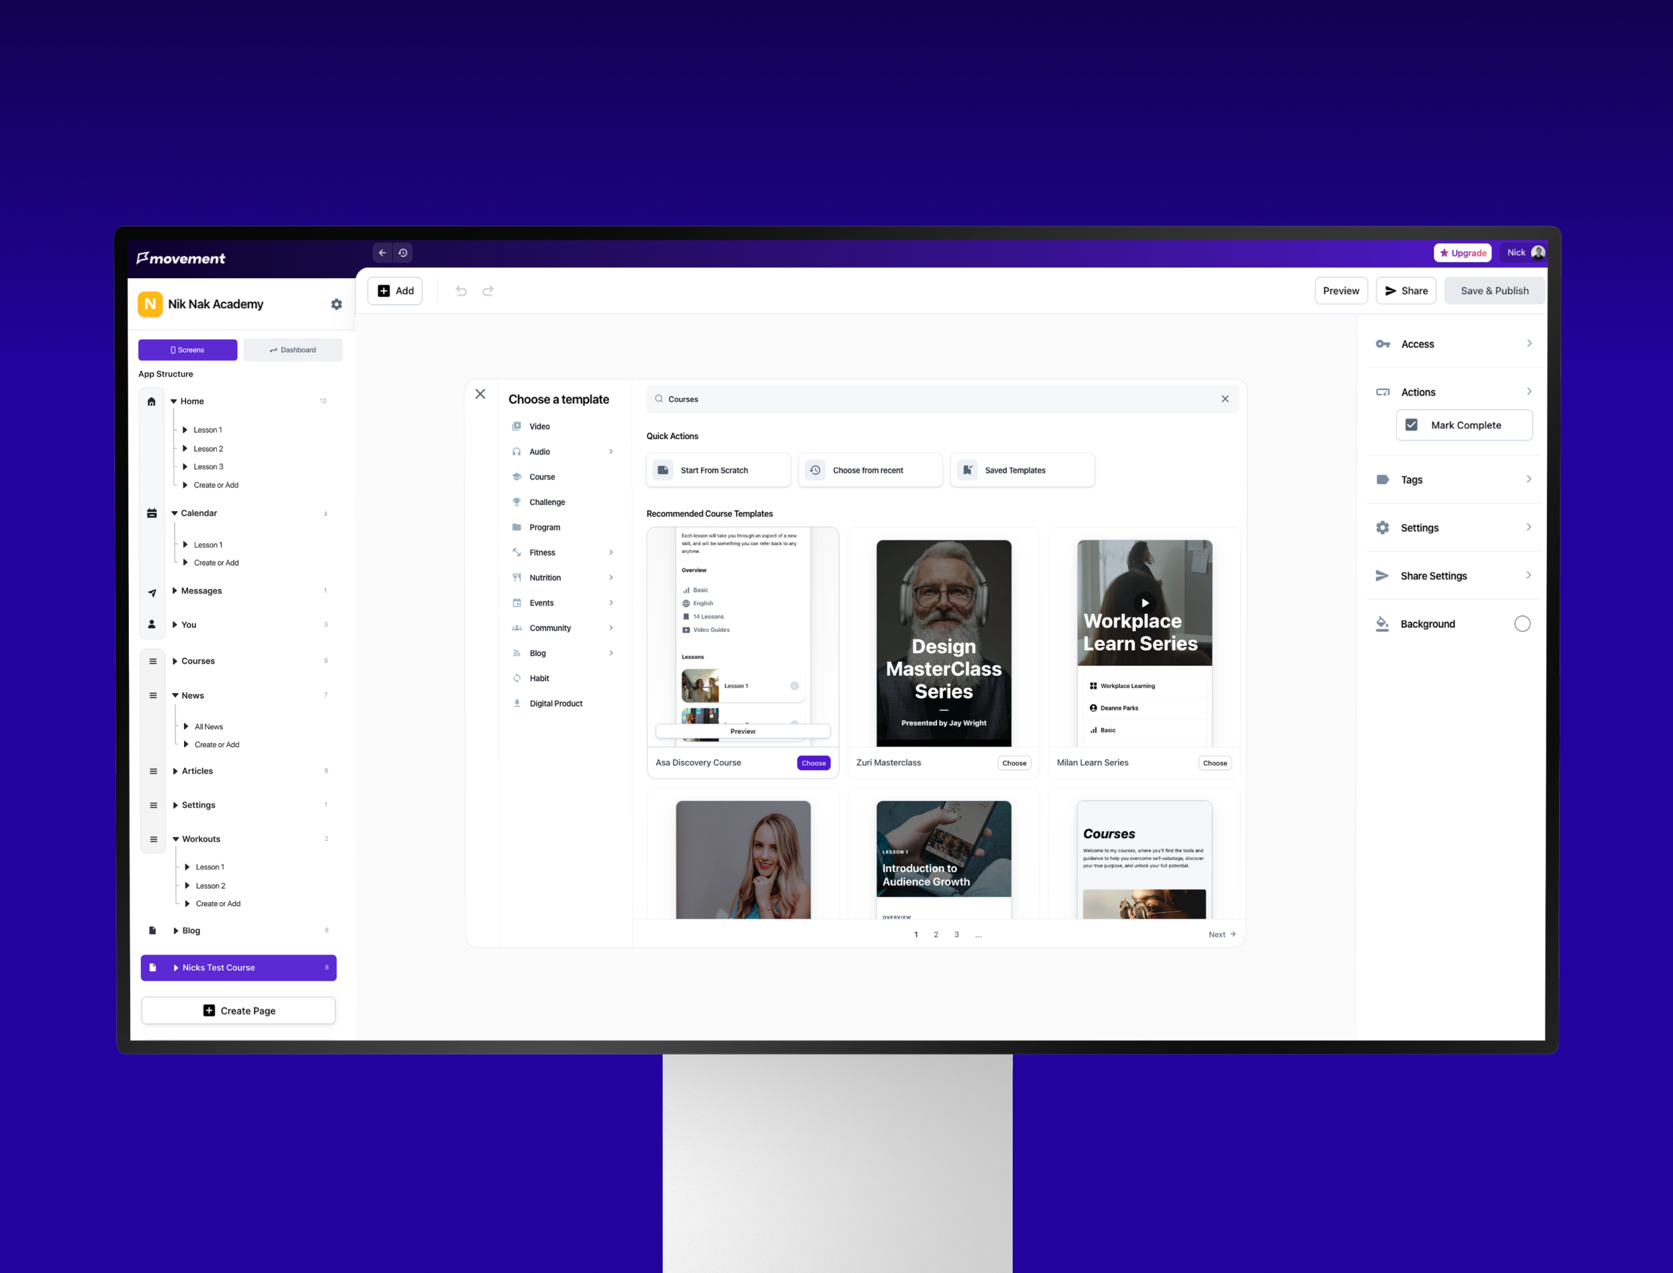This screenshot has height=1273, width=1673.
Task: Collapse the Workouts tree section
Action: tap(176, 840)
